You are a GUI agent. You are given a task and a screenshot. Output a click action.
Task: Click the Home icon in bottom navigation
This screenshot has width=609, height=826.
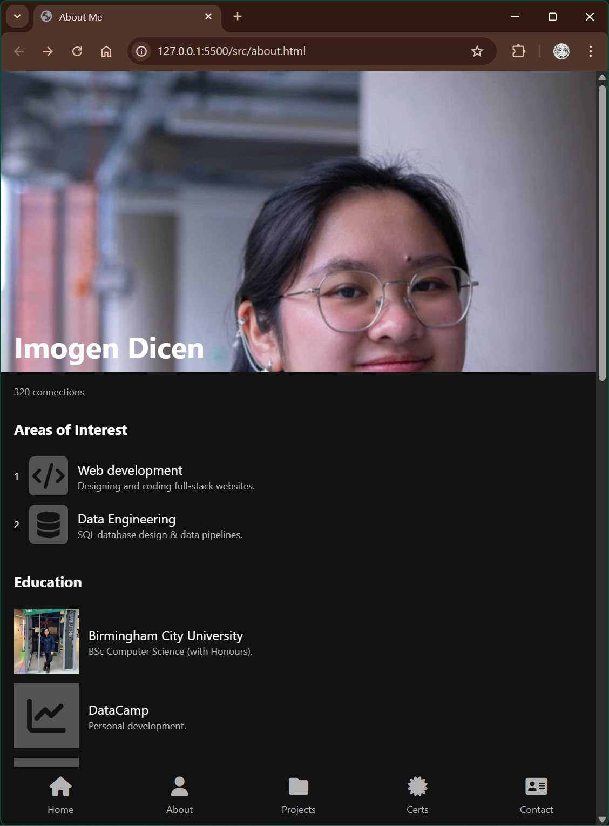pyautogui.click(x=60, y=787)
